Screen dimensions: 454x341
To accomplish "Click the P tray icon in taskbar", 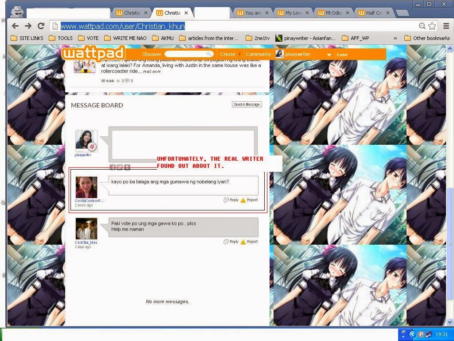I will point(421,334).
